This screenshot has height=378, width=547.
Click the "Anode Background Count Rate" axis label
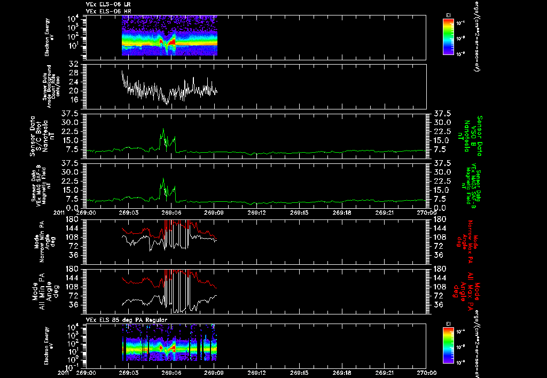click(51, 86)
